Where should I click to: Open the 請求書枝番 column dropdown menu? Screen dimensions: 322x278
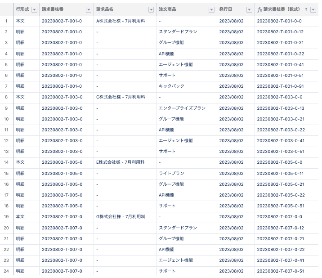tap(89, 9)
